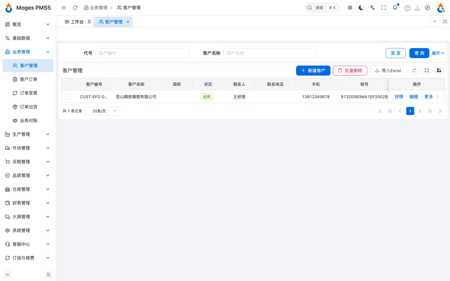Pin the sidebar using the pin icon
The height and width of the screenshot is (281, 450).
coord(48,275)
